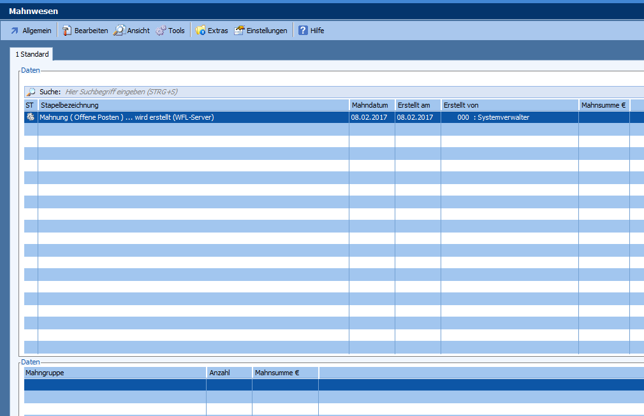Click the search magnifier icon beside Suche
This screenshot has width=644, height=416.
pos(31,92)
